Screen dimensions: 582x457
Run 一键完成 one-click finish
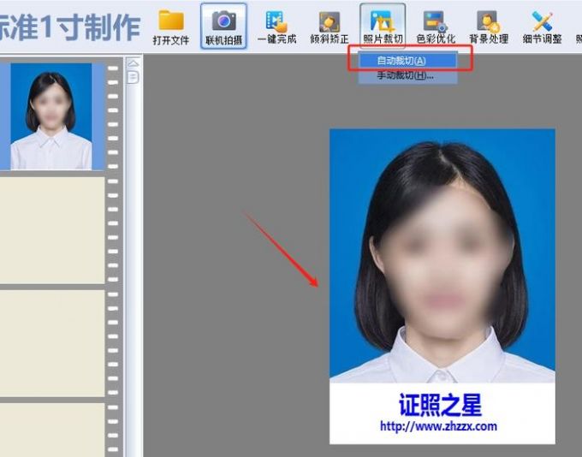coord(276,26)
